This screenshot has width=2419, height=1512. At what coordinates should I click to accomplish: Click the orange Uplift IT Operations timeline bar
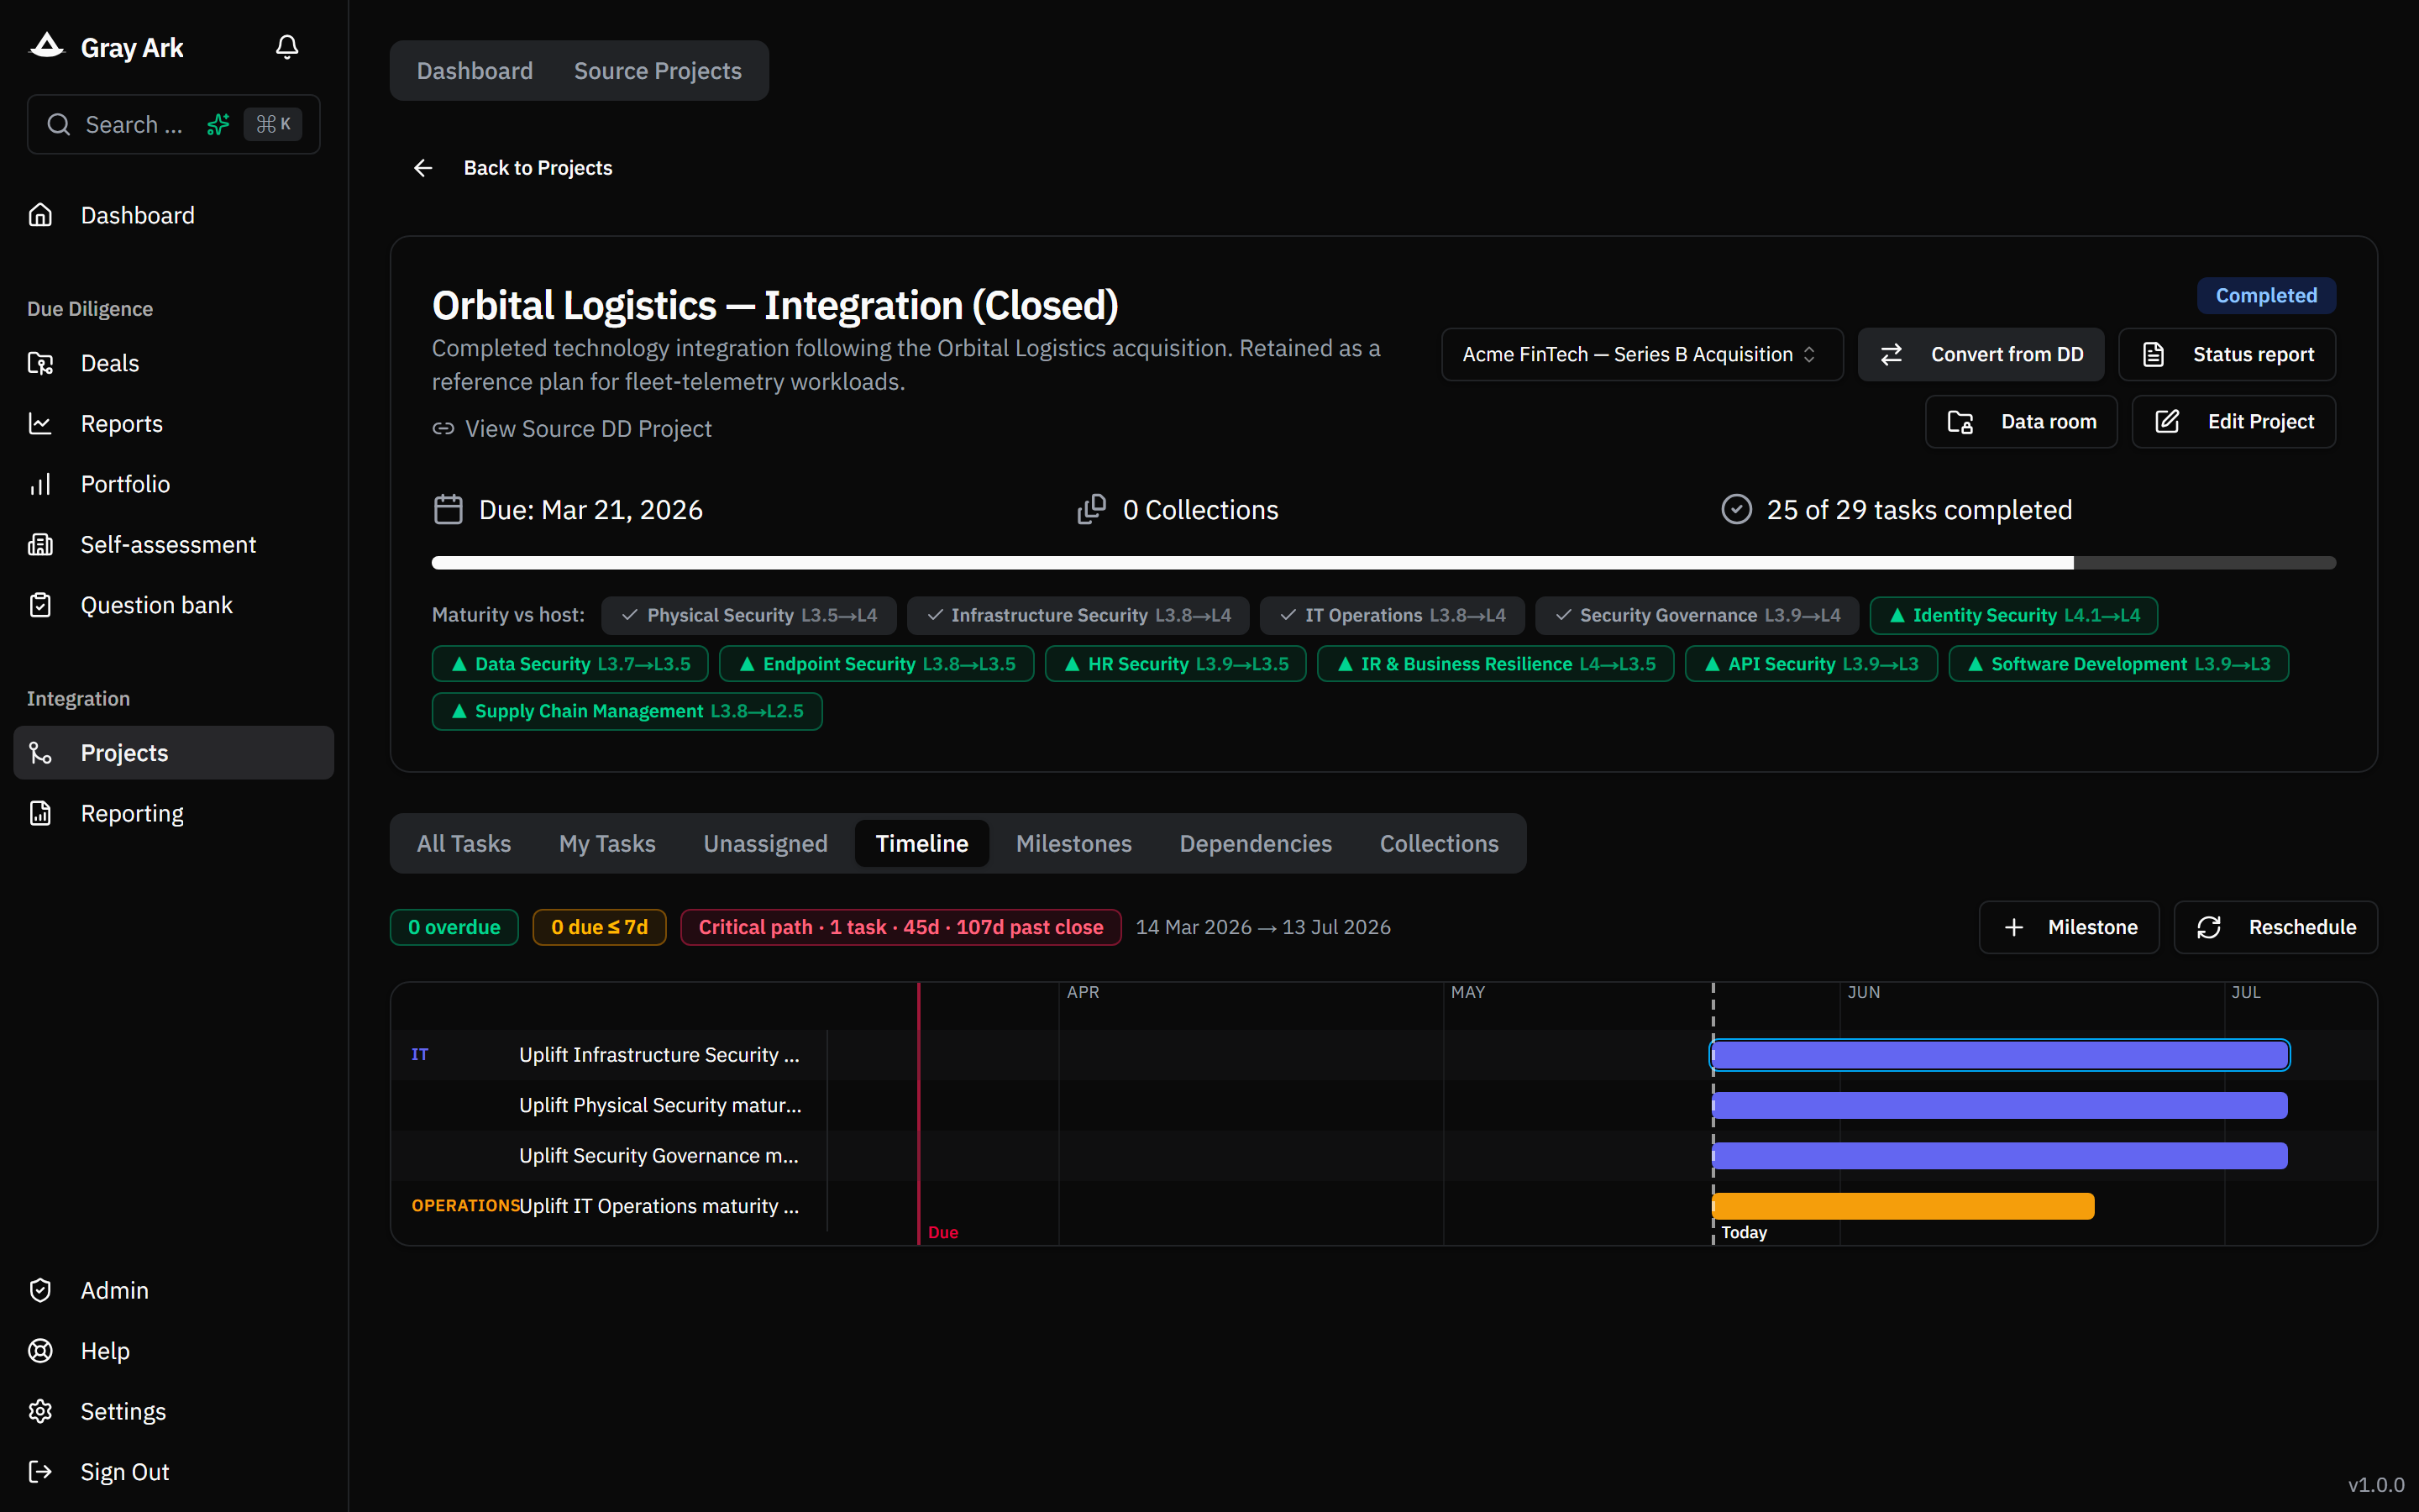(x=1903, y=1206)
